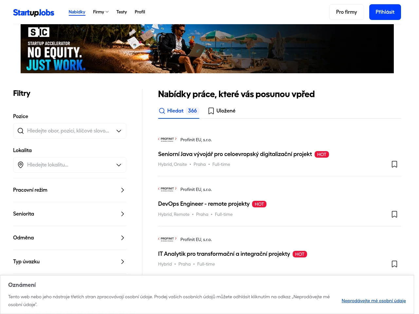419x314 pixels.
Task: Click Neprodávejte mé osobní údaje link
Action: pos(374,301)
